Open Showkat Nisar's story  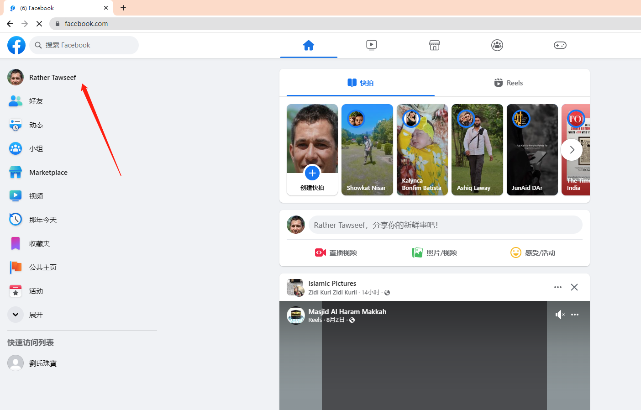pyautogui.click(x=367, y=150)
